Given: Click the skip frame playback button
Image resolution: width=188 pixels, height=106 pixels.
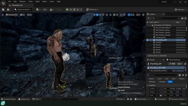Looking at the screenshot, I should pyautogui.click(x=71, y=9).
